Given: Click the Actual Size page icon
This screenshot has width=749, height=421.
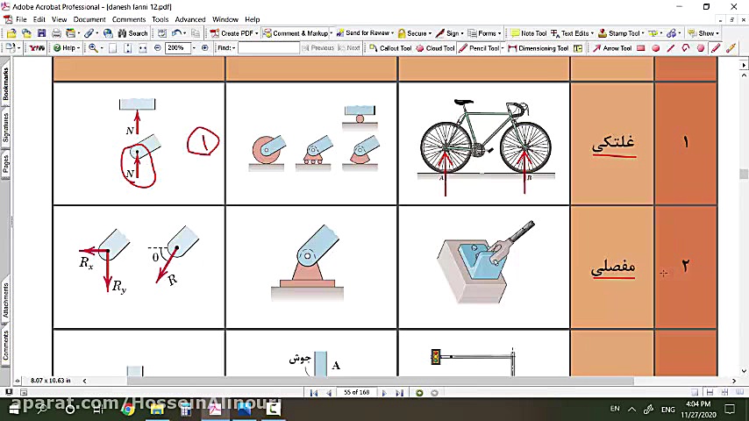Looking at the screenshot, I should 113,48.
